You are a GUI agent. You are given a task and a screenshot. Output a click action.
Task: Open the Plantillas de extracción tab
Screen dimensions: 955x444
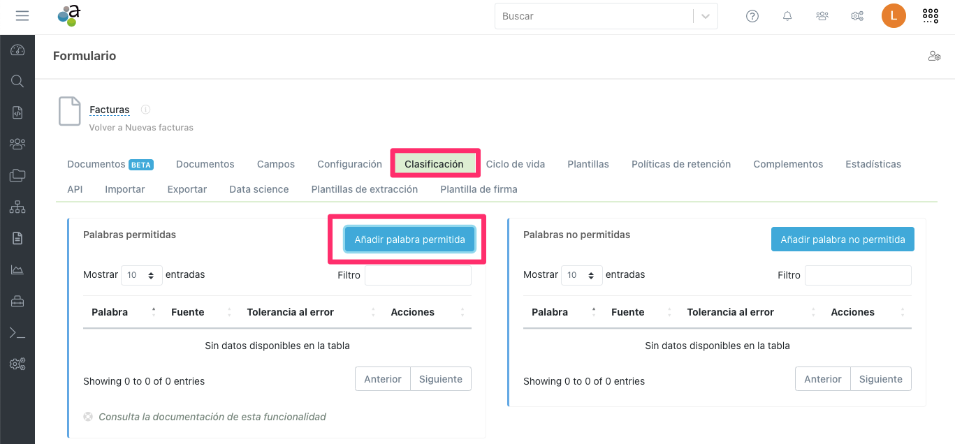pos(364,189)
